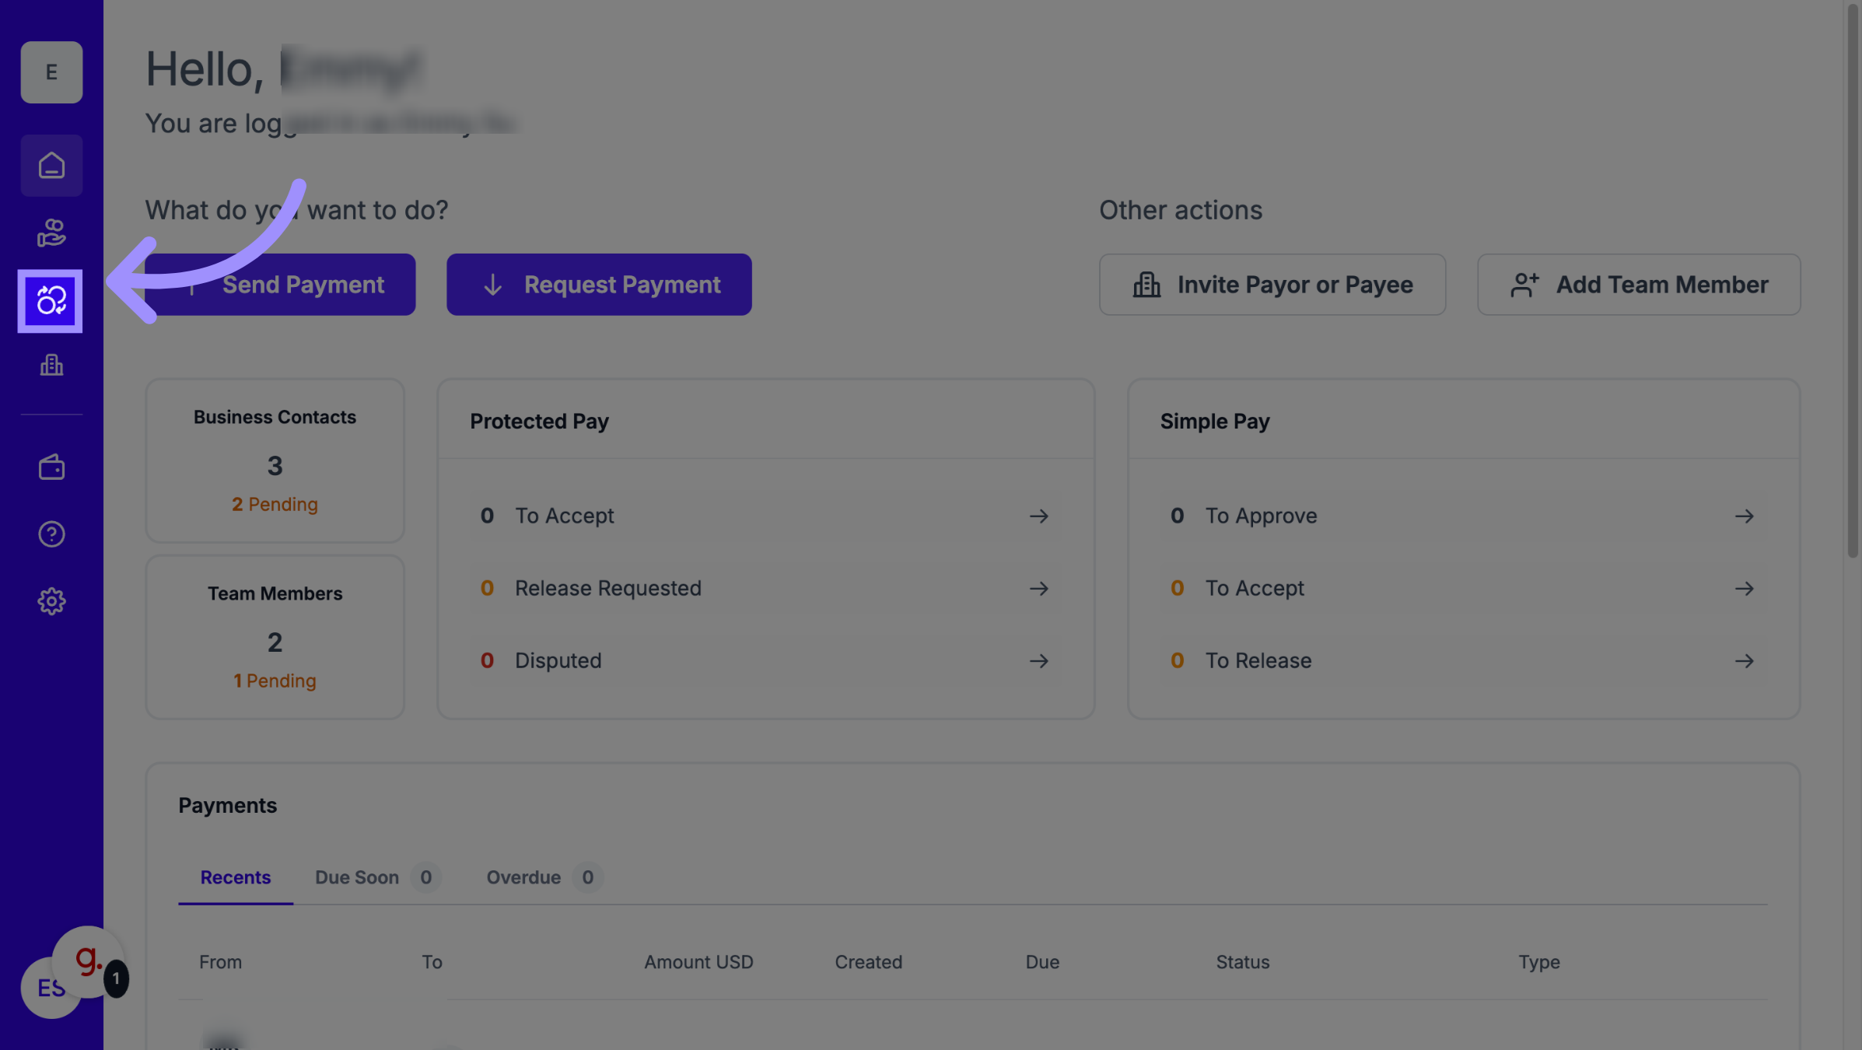Image resolution: width=1862 pixels, height=1050 pixels.
Task: Open the help question mark icon
Action: pos(51,534)
